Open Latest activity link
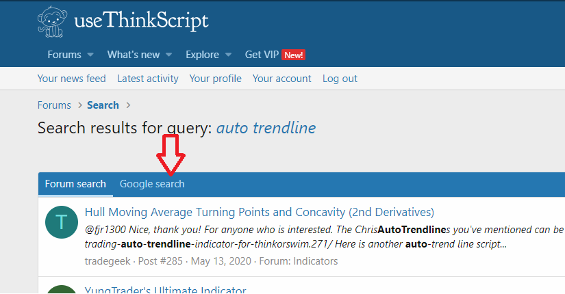 point(148,79)
